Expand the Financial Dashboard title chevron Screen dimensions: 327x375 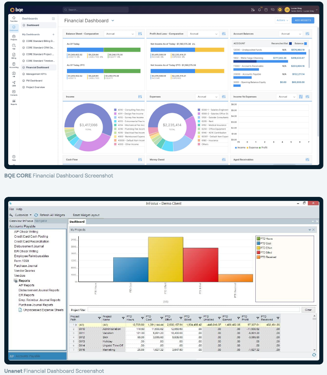[113, 21]
